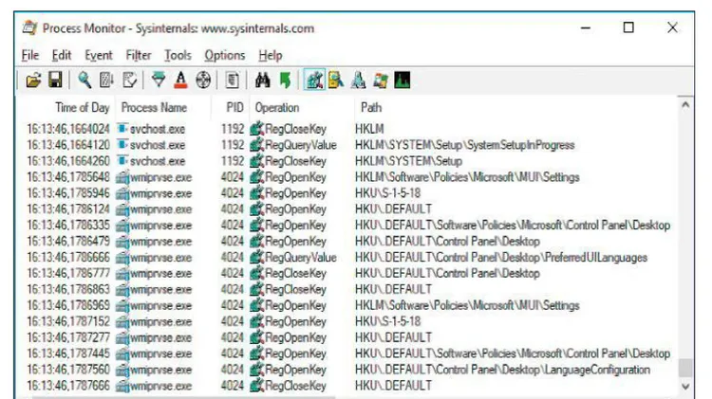712x399 pixels.
Task: Click the time 16:13:46,1786335 entry
Action: point(68,226)
